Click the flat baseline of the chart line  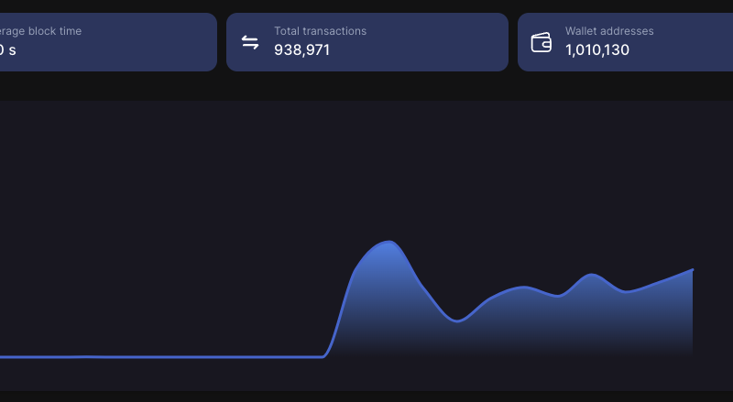point(165,356)
